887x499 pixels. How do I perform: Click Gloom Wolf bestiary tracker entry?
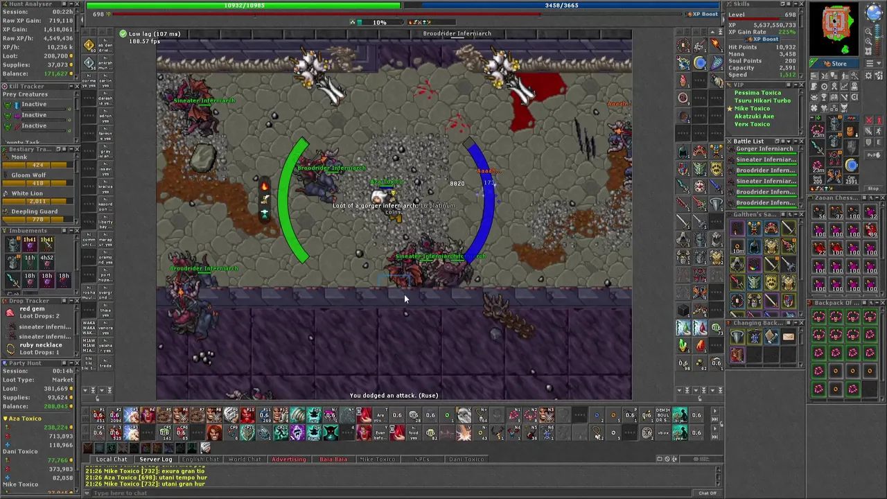point(38,180)
